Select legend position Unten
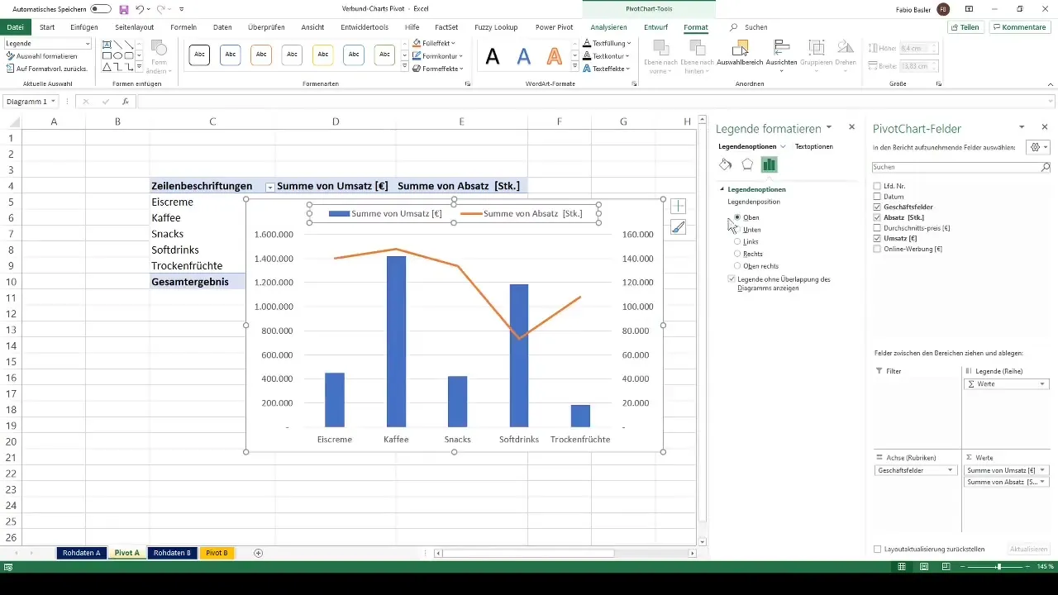1058x595 pixels. tap(737, 230)
